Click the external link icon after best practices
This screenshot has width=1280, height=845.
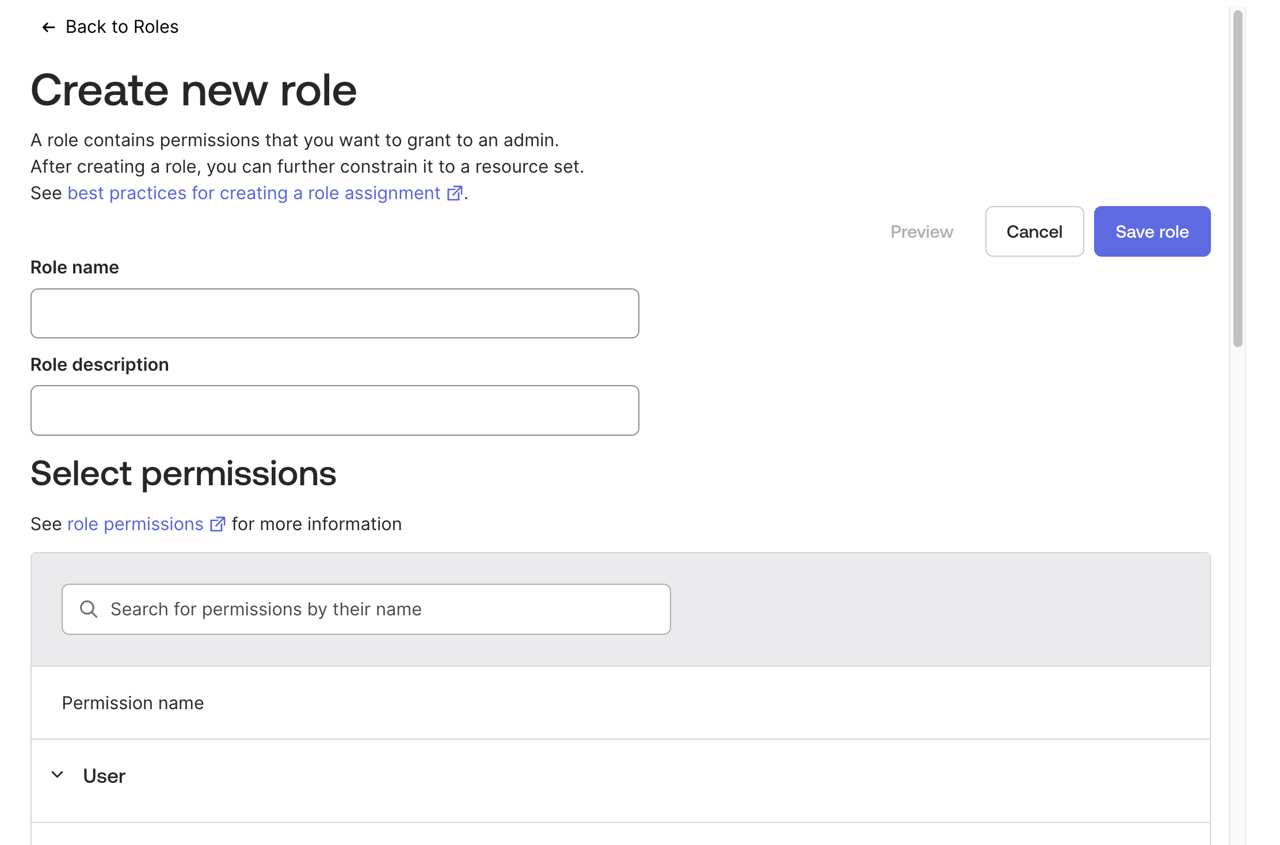455,193
